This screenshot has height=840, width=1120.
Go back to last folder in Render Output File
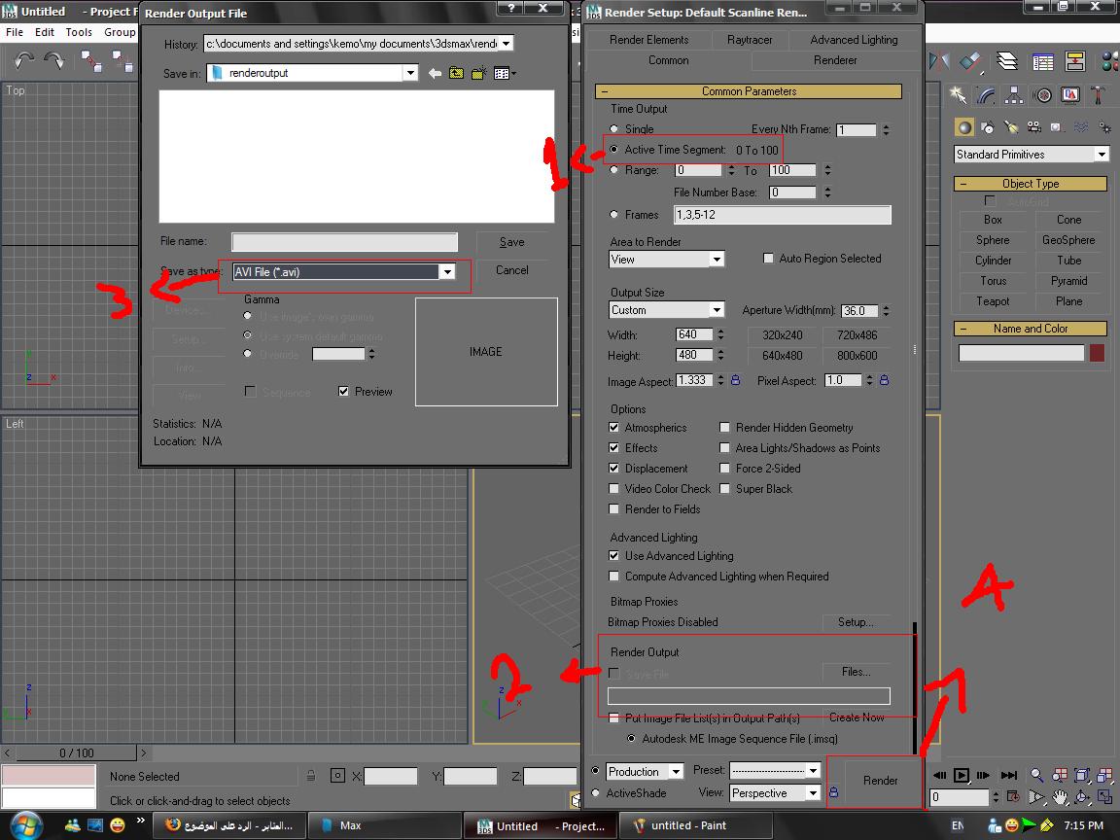pyautogui.click(x=435, y=73)
